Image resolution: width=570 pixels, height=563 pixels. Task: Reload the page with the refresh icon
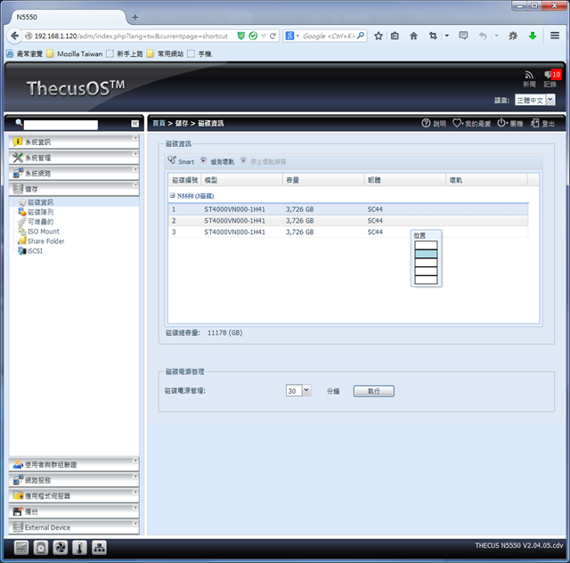point(273,36)
